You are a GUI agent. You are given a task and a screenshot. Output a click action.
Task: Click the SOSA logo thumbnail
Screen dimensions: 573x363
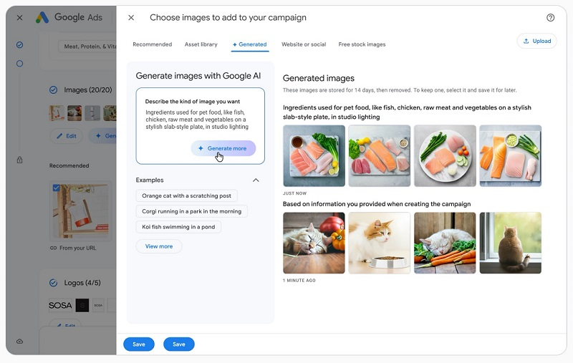(x=59, y=305)
